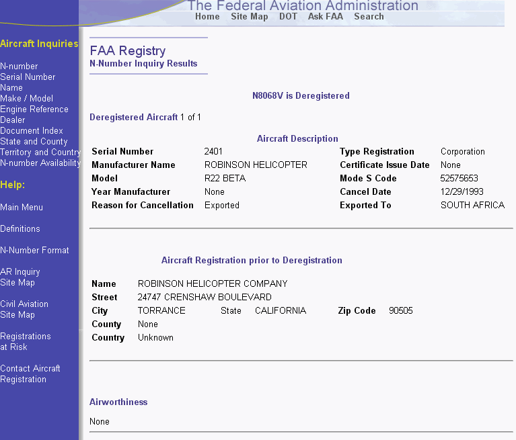The width and height of the screenshot is (516, 440).
Task: Open the Home link in top navigation
Action: pos(207,17)
